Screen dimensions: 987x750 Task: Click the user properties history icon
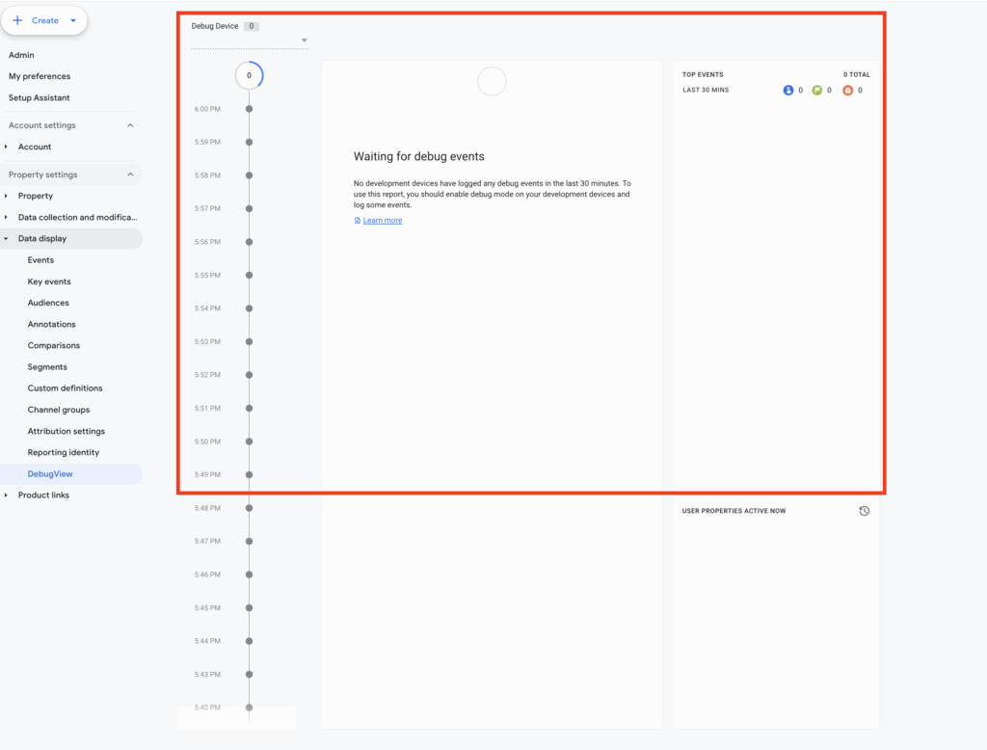click(x=865, y=511)
